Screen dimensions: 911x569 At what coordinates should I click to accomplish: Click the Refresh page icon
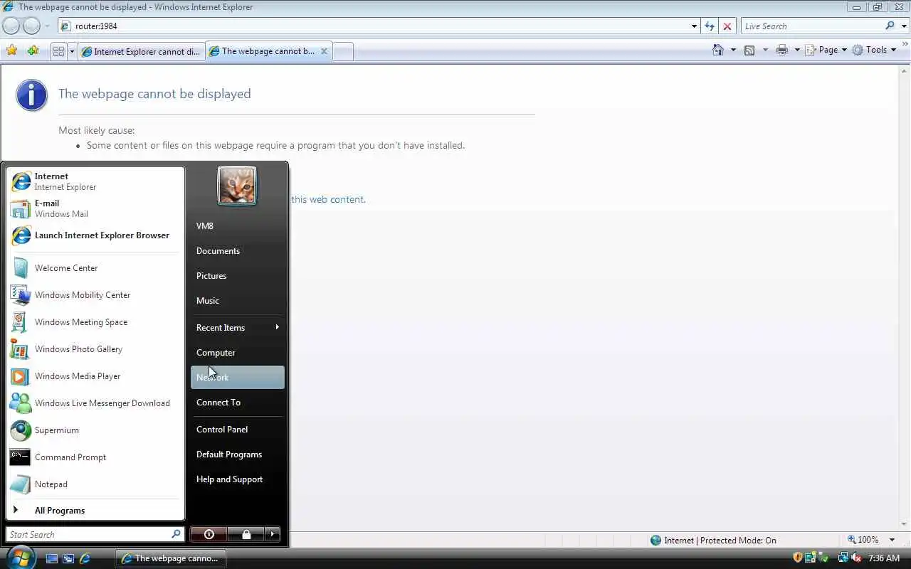click(x=710, y=26)
